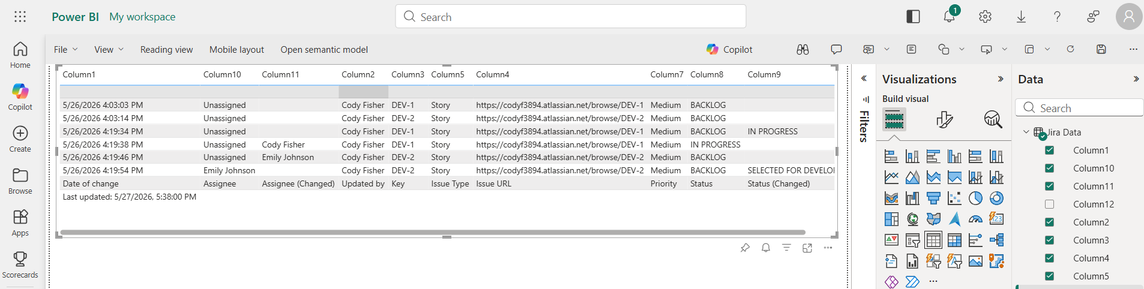Uncheck the Column4 field
Image resolution: width=1144 pixels, height=289 pixels.
click(x=1049, y=258)
